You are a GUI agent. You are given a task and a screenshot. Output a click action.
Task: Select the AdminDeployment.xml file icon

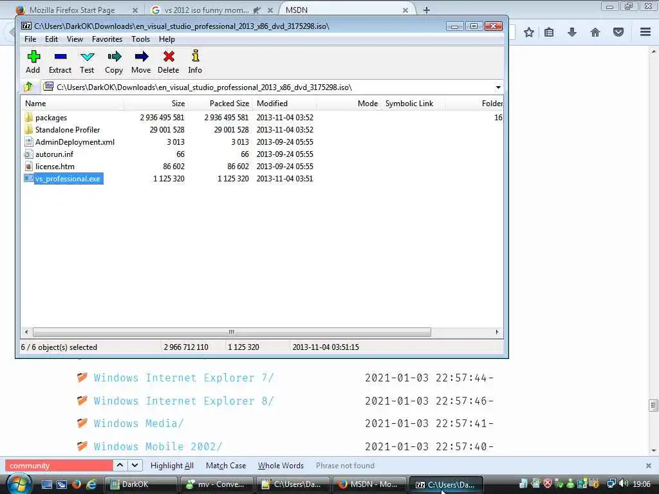[28, 142]
